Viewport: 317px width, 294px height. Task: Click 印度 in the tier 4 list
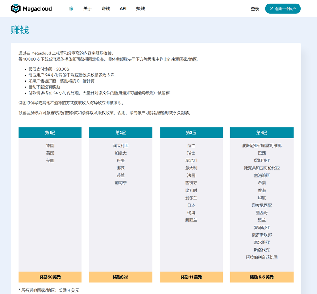262,198
